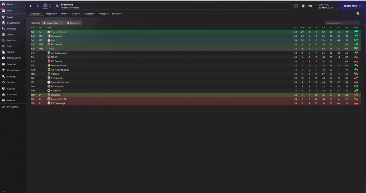Expand the Matches tab dropdown

[x=51, y=14]
